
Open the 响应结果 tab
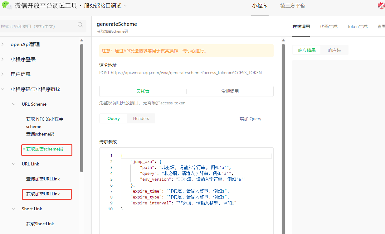click(307, 50)
